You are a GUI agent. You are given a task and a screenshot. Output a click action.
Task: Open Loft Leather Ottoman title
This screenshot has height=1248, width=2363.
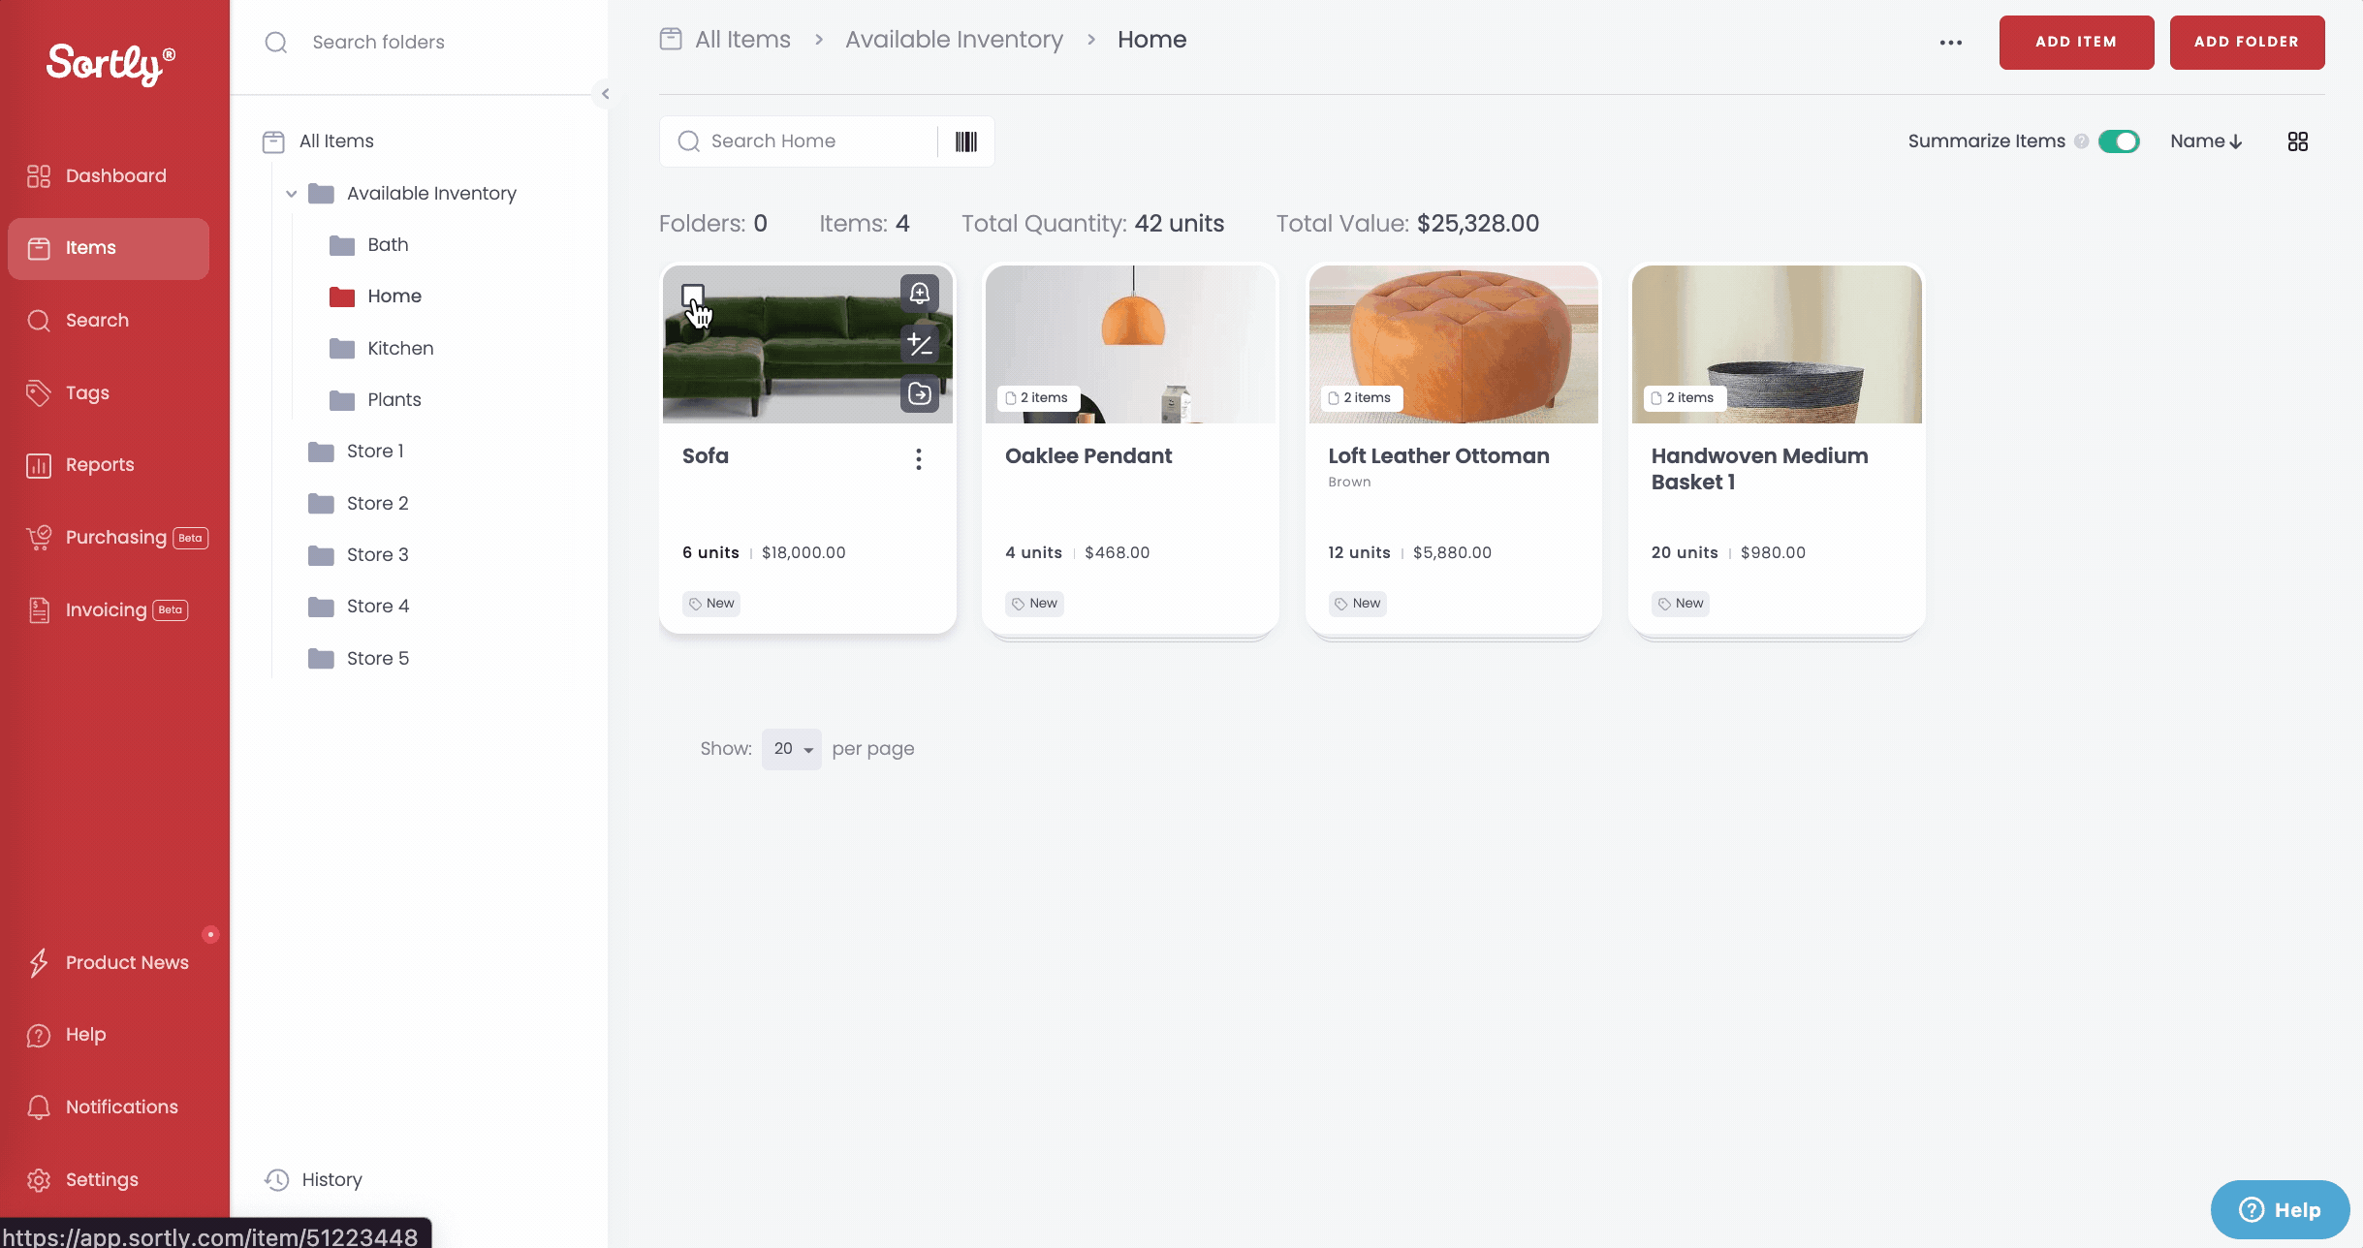click(1438, 456)
